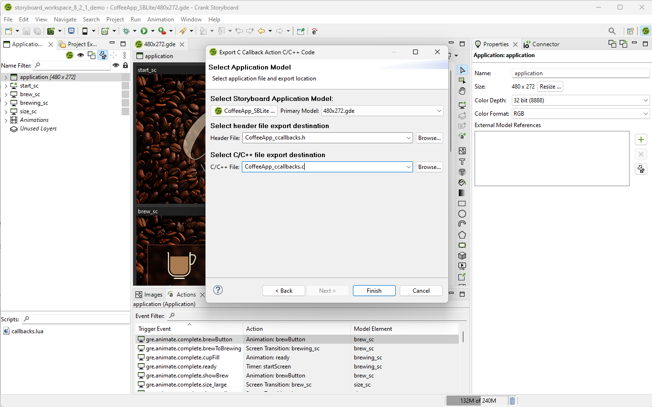Click the Resize button
This screenshot has height=407, width=652.
[550, 87]
